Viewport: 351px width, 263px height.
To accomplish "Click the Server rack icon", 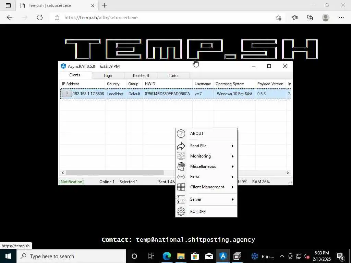I will point(181,199).
